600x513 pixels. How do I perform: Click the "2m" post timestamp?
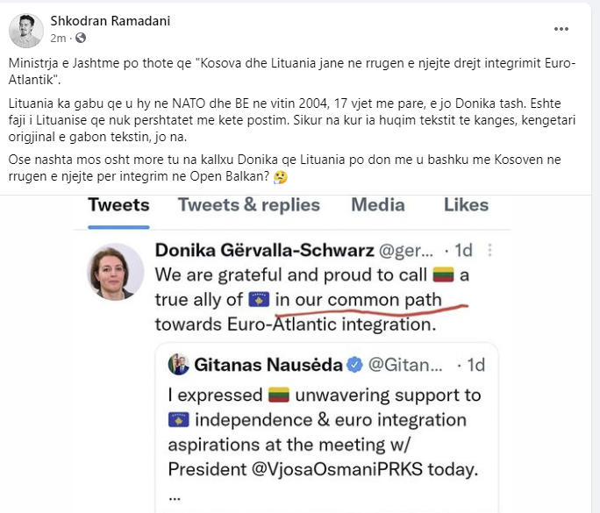pos(59,38)
